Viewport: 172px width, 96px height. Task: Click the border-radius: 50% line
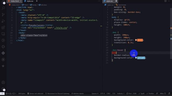coord(125,55)
